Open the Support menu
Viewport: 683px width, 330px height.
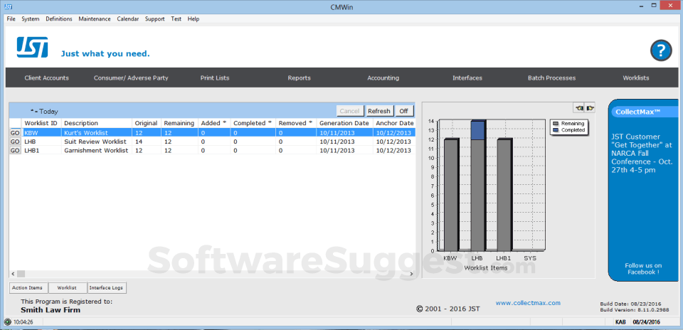155,18
